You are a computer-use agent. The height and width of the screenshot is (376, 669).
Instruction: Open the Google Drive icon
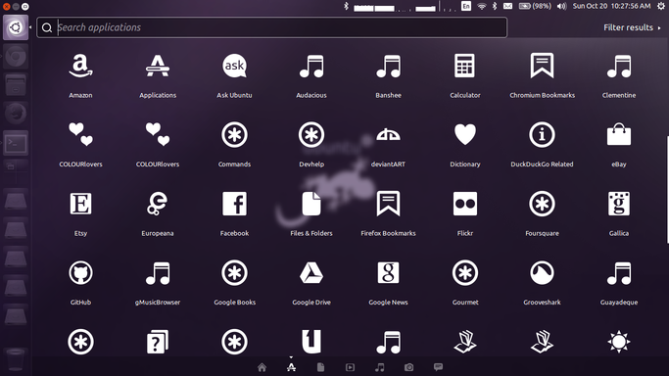click(x=311, y=273)
